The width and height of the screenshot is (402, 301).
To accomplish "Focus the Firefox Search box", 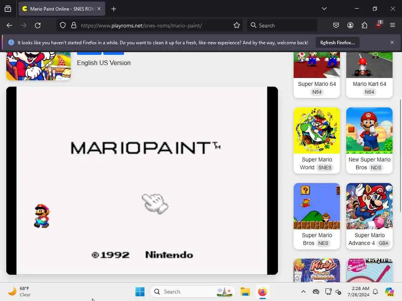I will (x=282, y=25).
